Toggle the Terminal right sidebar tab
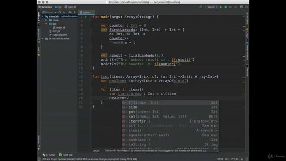 (247, 71)
